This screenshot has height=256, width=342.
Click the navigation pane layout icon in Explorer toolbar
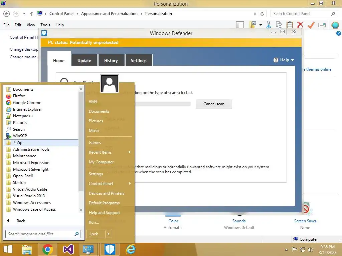240,25
